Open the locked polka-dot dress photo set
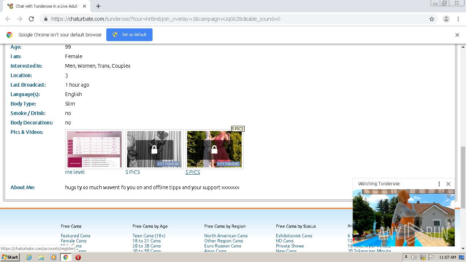 214,149
